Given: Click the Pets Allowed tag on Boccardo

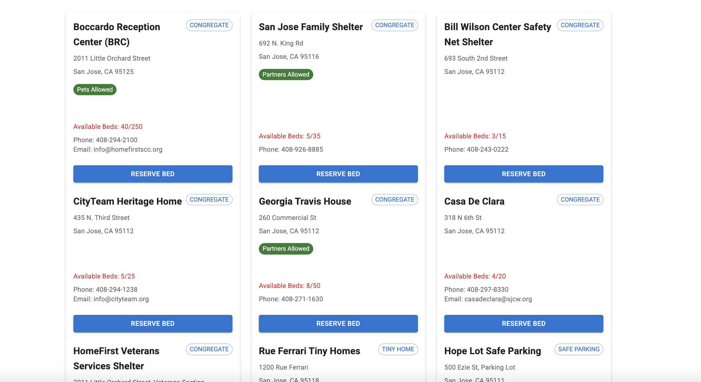Looking at the screenshot, I should (x=95, y=90).
